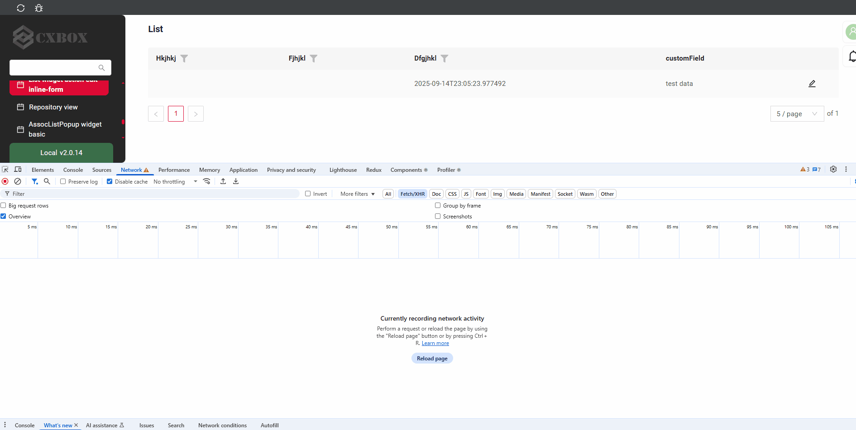
Task: Uncheck the Disable cache checkbox
Action: click(110, 181)
